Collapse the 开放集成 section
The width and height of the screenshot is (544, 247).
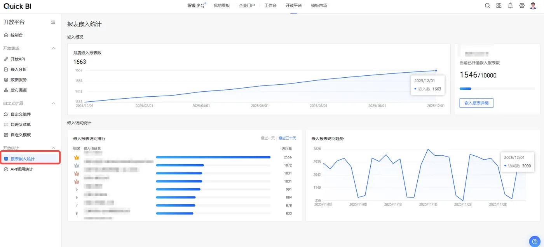53,48
